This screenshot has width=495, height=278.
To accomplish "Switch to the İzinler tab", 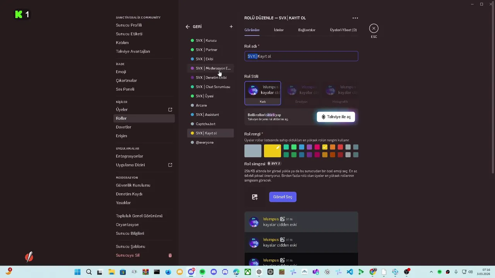I will click(x=279, y=30).
